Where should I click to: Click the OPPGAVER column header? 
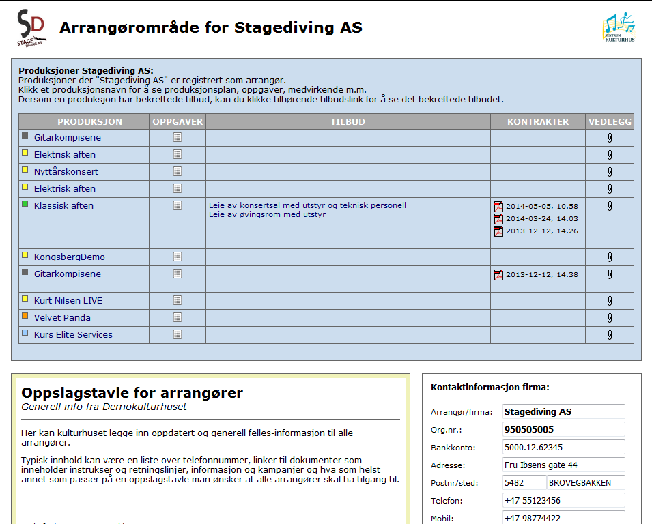point(178,121)
